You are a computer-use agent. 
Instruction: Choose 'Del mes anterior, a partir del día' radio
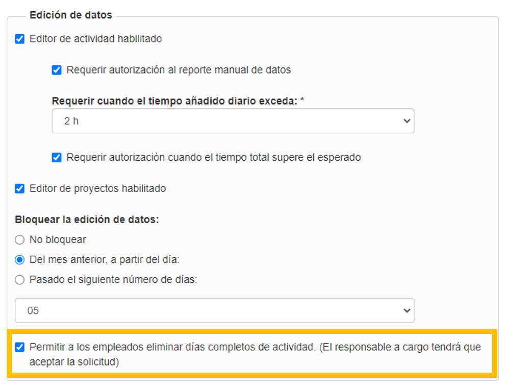click(x=20, y=260)
